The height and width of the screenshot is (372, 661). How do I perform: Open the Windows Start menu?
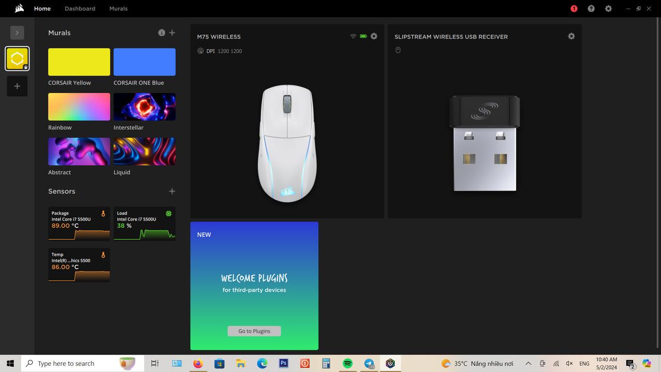(x=10, y=363)
